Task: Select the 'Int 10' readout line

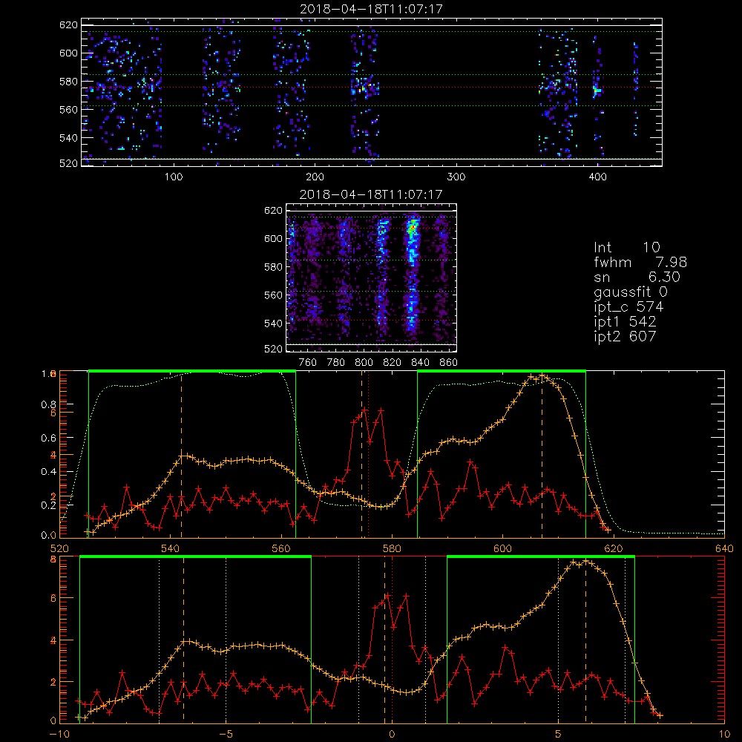Action: click(x=627, y=247)
